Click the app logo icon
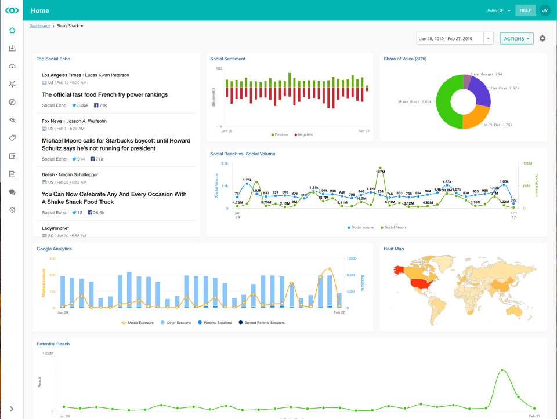The image size is (557, 419). [x=12, y=10]
